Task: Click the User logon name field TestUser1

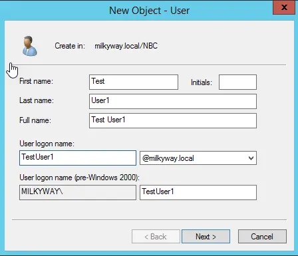Action: tap(78, 158)
